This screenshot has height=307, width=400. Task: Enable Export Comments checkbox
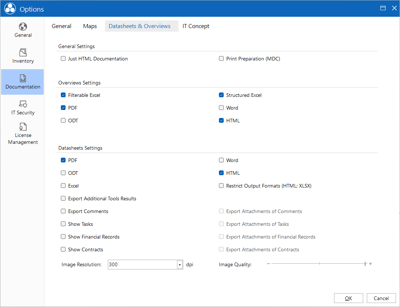[63, 211]
